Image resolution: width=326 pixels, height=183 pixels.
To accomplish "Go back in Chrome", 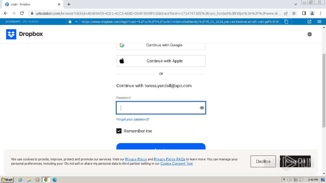I will click(6, 13).
